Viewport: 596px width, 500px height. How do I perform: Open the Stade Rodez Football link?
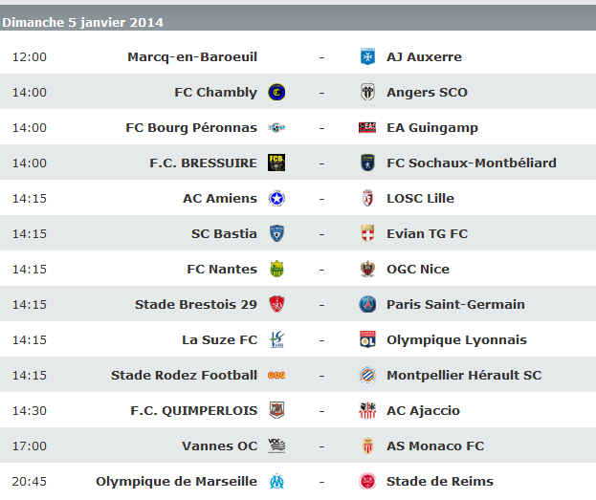[x=184, y=375]
